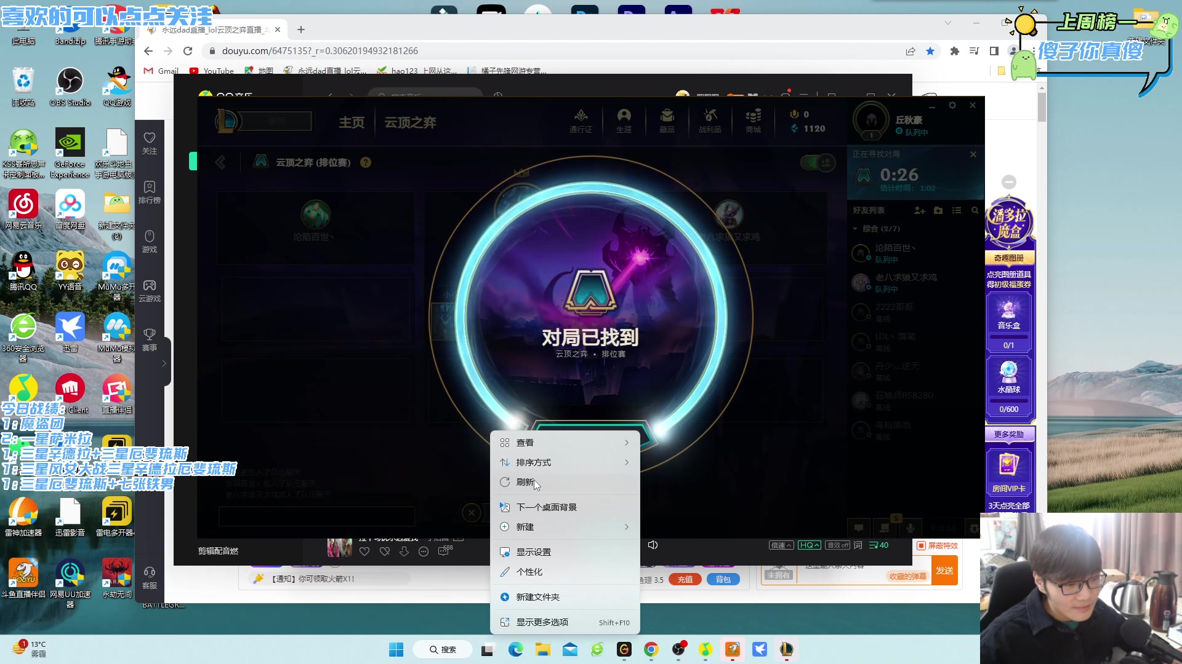Viewport: 1182px width, 664px height.
Task: Open OBS Studio desktop icon
Action: 70,87
